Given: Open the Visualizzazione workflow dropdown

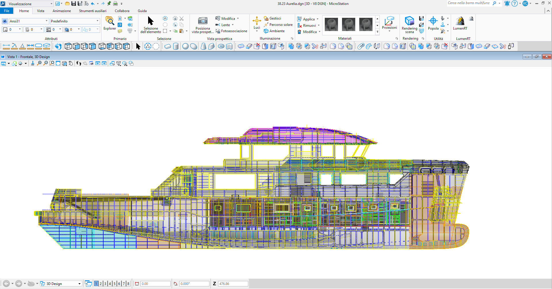Looking at the screenshot, I should [51, 4].
